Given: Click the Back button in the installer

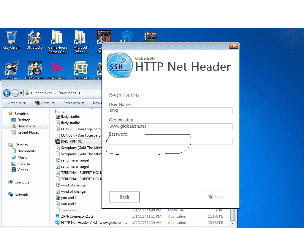Looking at the screenshot, I should [124, 197].
